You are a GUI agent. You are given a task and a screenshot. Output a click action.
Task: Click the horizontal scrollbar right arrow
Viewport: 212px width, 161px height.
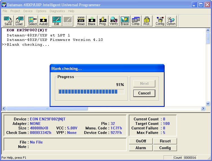tap(203, 109)
